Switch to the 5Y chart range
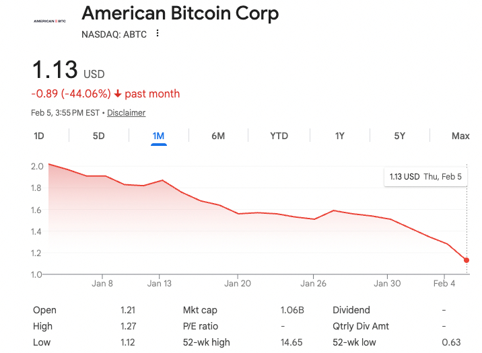Image resolution: width=482 pixels, height=353 pixels. (x=400, y=136)
